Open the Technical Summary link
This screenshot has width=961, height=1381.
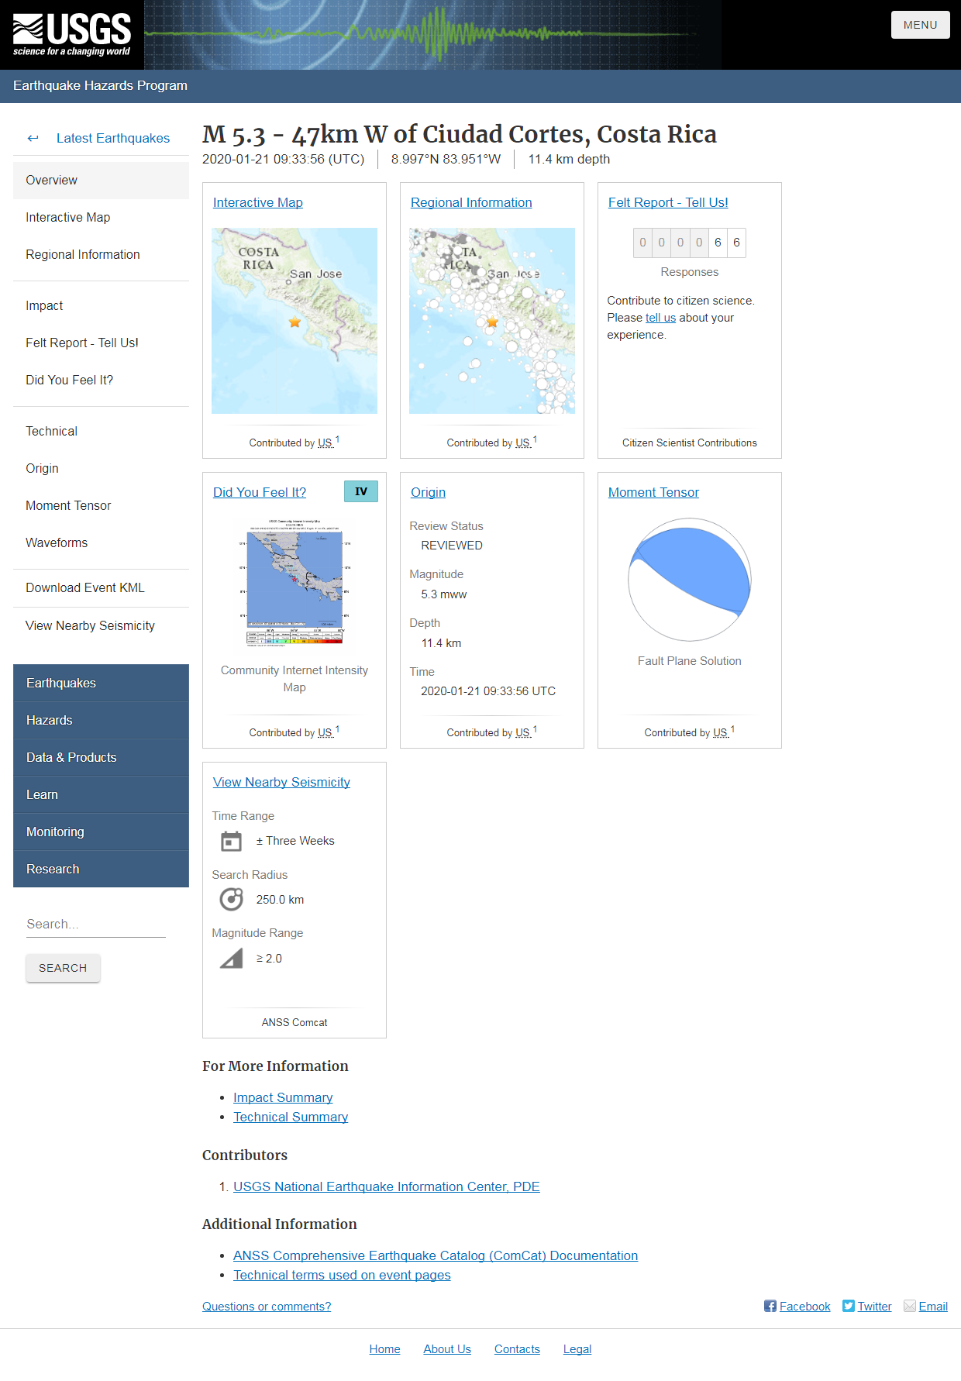tap(291, 1117)
